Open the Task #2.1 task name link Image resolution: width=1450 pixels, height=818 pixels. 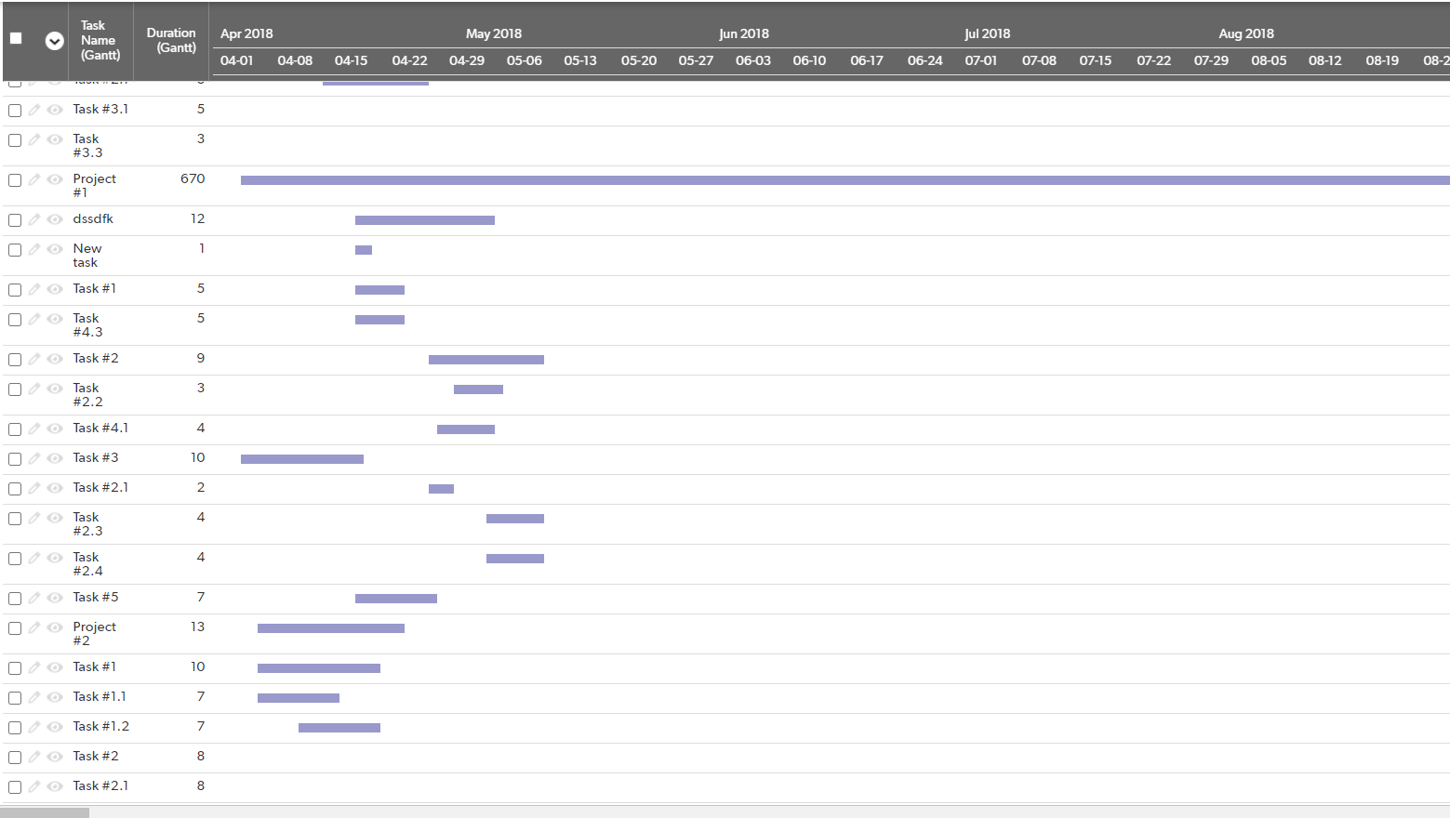click(100, 487)
